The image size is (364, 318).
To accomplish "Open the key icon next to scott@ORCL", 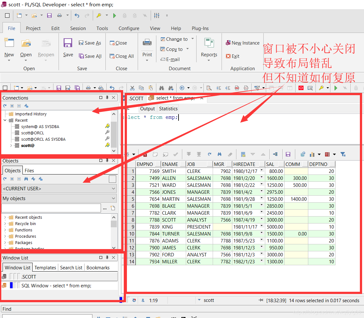I will [x=107, y=133].
